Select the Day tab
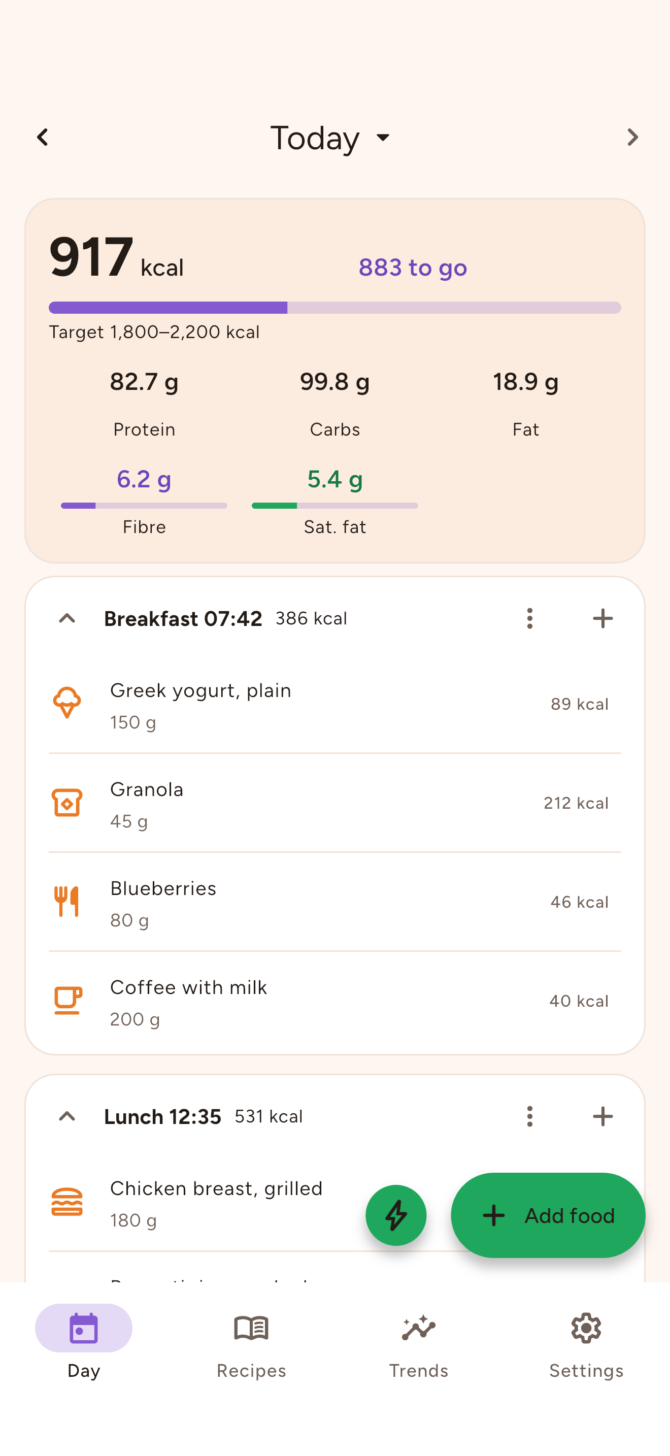670x1456 pixels. pyautogui.click(x=84, y=1346)
